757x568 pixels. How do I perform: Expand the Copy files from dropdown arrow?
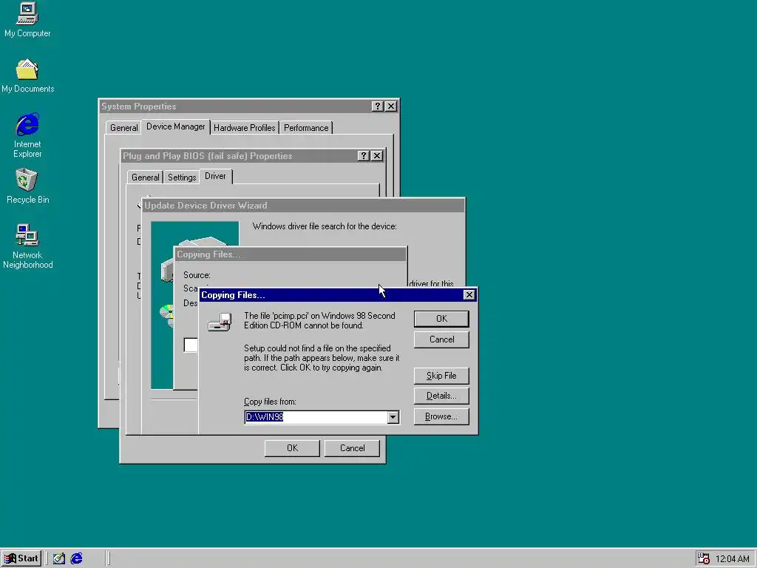tap(393, 417)
